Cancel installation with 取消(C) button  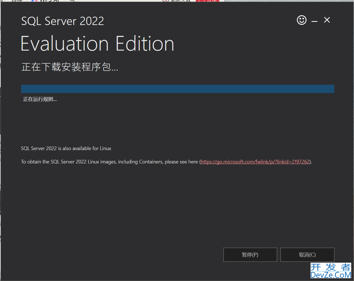pyautogui.click(x=307, y=255)
